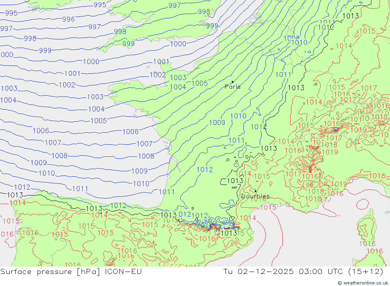Click the 'Surface pressure [hPa] ICON-EU' caption
This screenshot has width=390, height=286.
pos(71,272)
